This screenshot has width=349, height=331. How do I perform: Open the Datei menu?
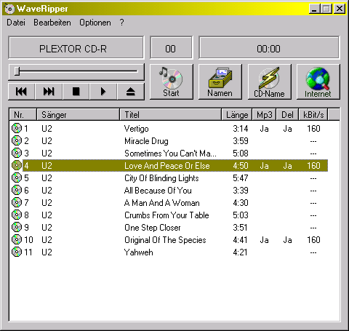[x=16, y=23]
